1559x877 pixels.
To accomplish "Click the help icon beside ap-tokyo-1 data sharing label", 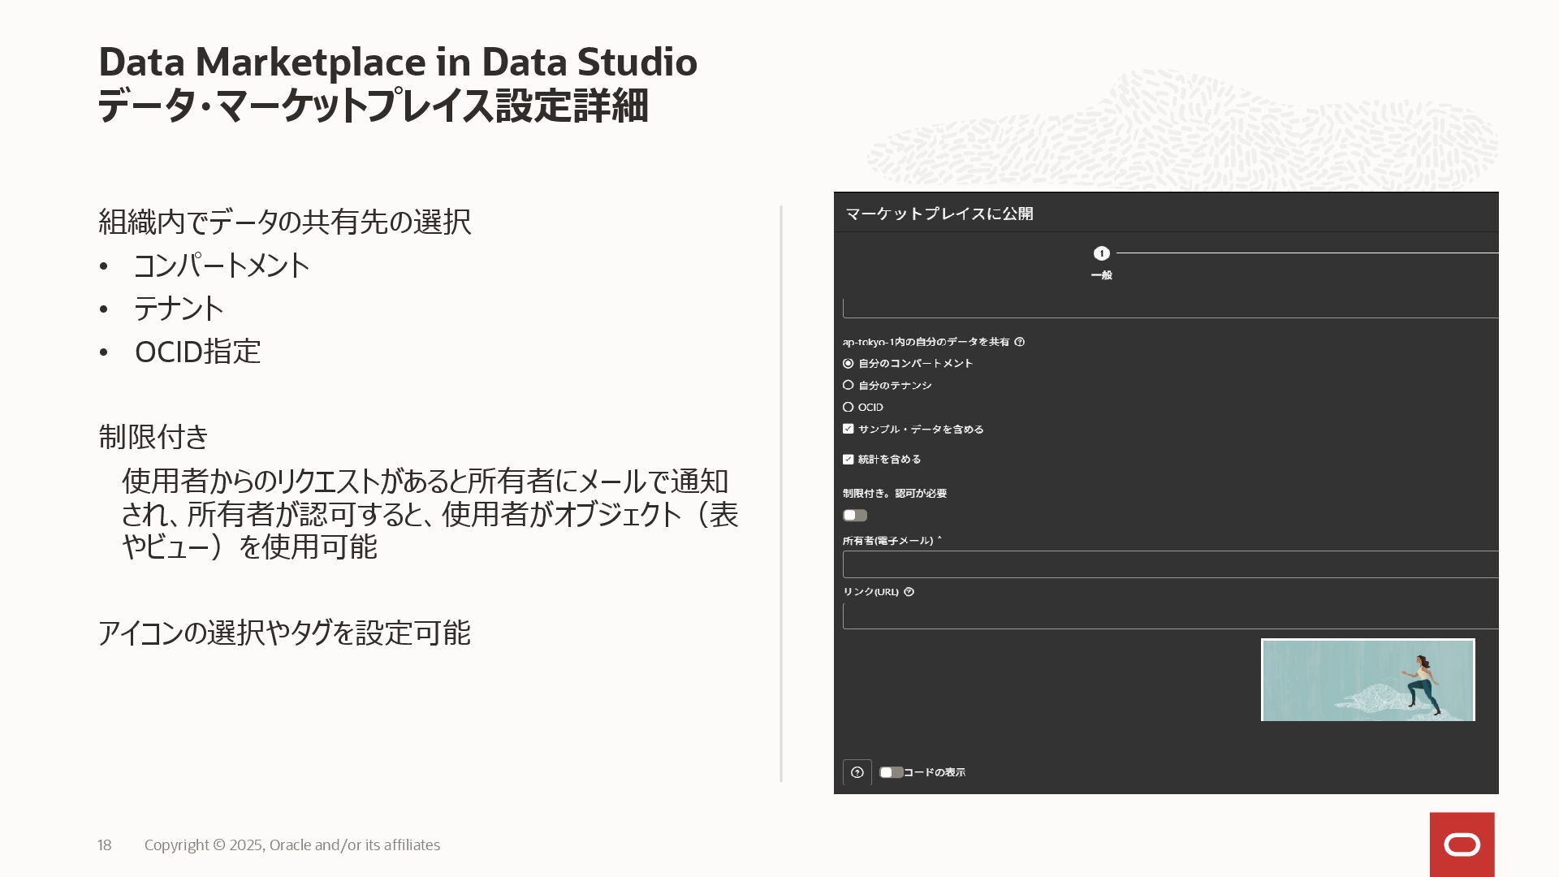I will 1020,342.
